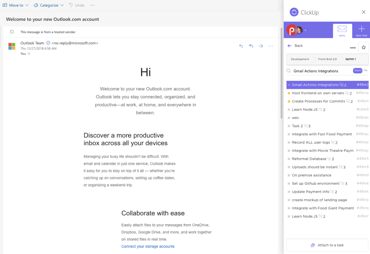Click Connect your storage accounts link
370x254 pixels.
click(148, 247)
